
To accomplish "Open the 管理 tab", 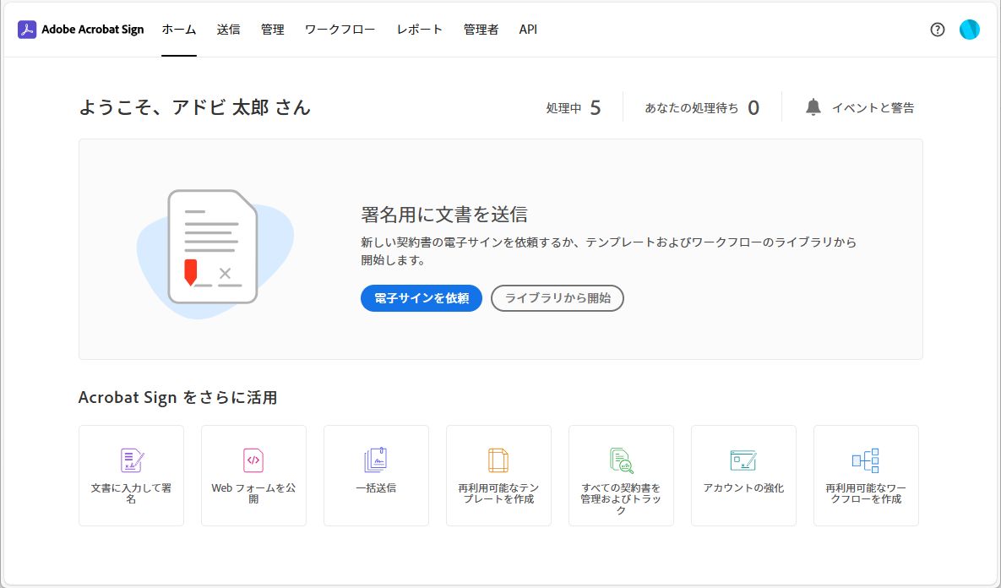I will click(273, 30).
